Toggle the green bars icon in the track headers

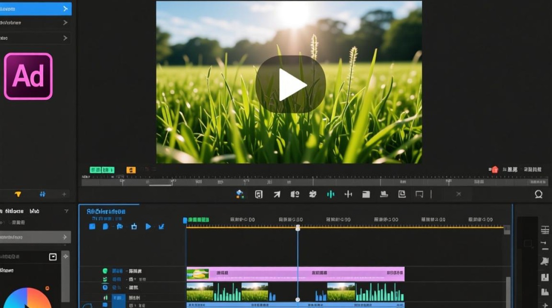[x=105, y=297]
